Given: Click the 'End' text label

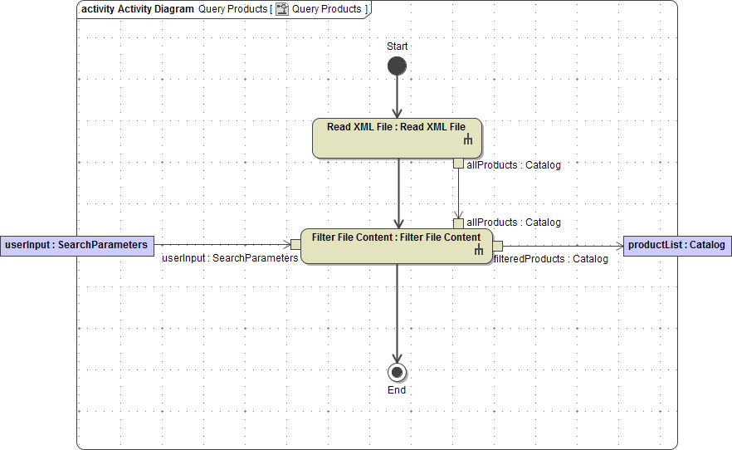Looking at the screenshot, I should point(397,390).
